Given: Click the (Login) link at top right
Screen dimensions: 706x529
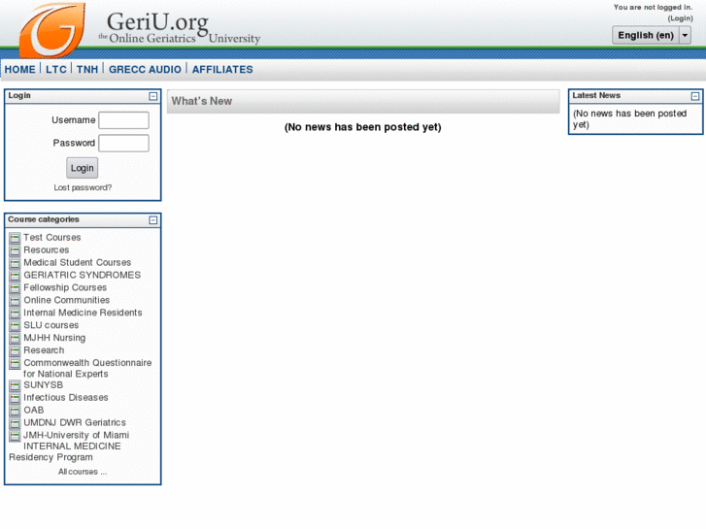Looking at the screenshot, I should [x=680, y=18].
